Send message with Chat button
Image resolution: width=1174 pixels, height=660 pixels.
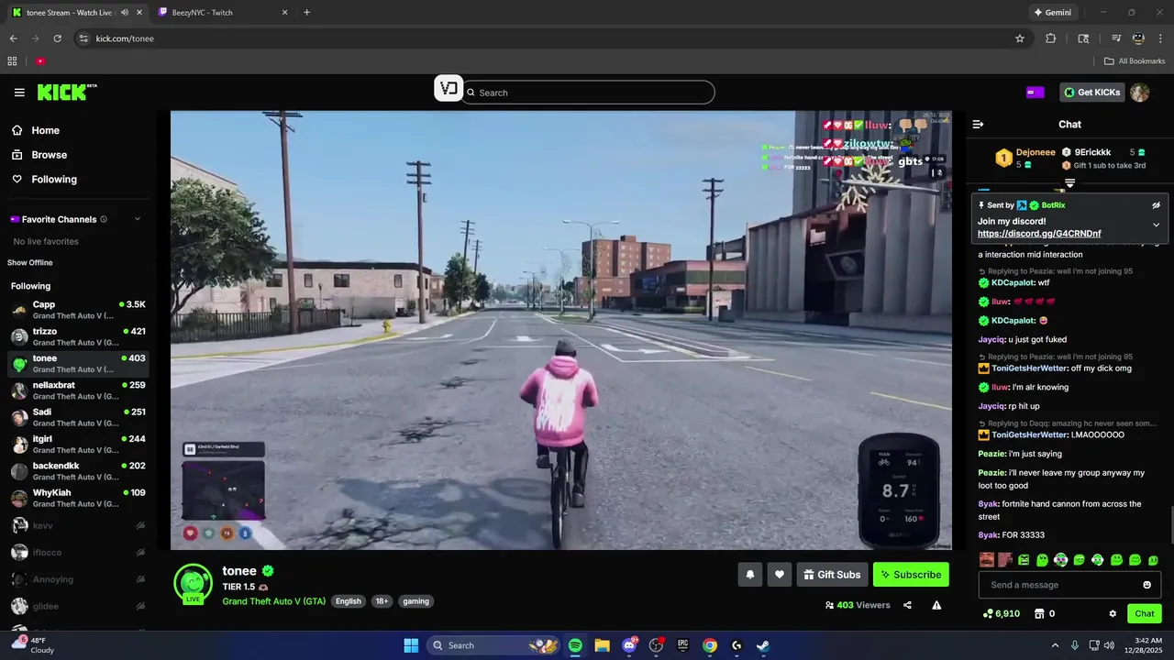tap(1145, 614)
